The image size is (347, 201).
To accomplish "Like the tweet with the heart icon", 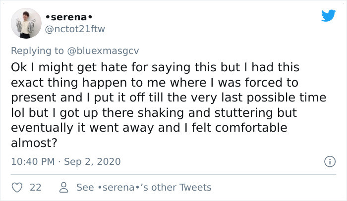I will (17, 188).
